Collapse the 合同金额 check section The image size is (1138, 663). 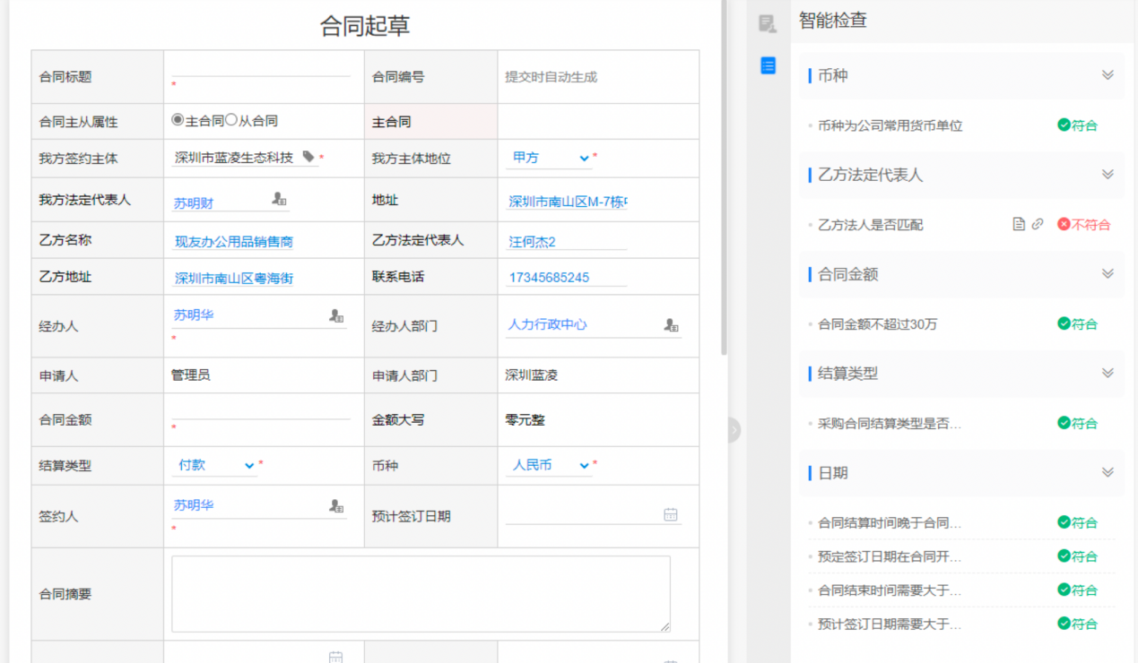1108,274
